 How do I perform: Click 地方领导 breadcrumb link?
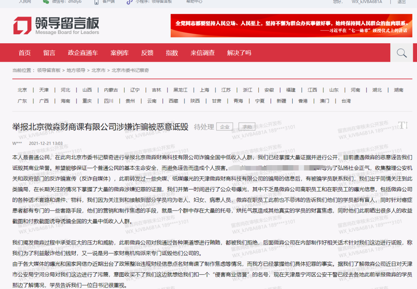[76, 70]
